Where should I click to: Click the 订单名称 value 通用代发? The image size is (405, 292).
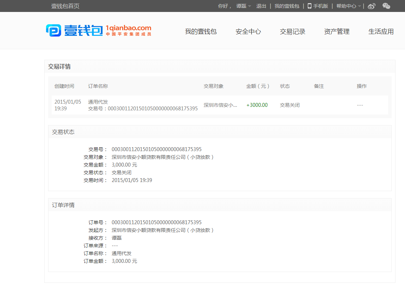[x=122, y=253]
